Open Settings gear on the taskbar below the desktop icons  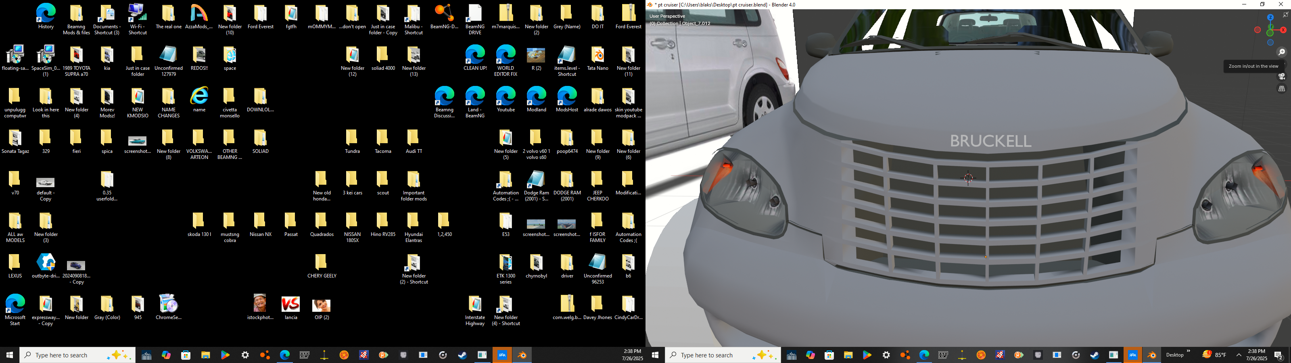(x=245, y=355)
